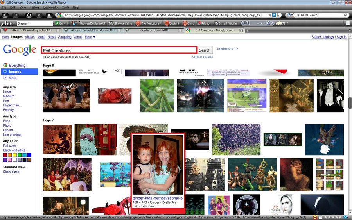Open ginger-kids-demotivational-p link in preview
The width and height of the screenshot is (352, 220).
click(x=157, y=198)
